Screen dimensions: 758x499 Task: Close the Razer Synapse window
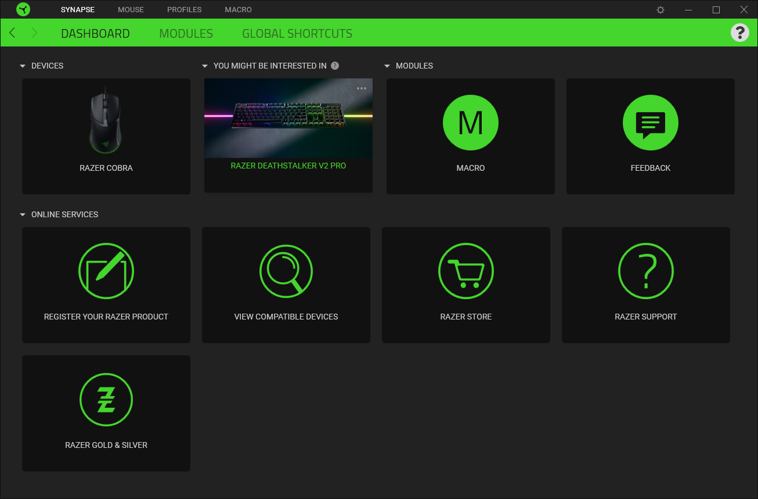coord(744,10)
